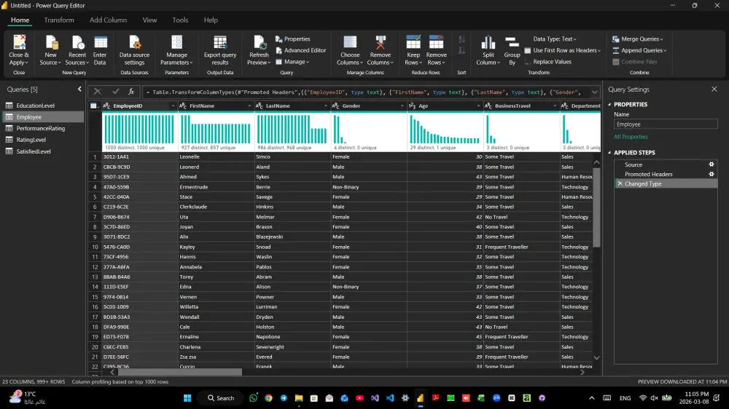The image size is (729, 409).
Task: Open the View tab
Action: 149,20
